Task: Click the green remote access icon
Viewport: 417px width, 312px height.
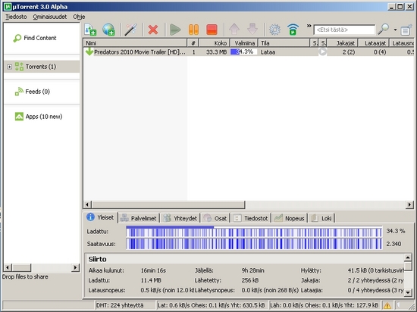Action: 293,30
